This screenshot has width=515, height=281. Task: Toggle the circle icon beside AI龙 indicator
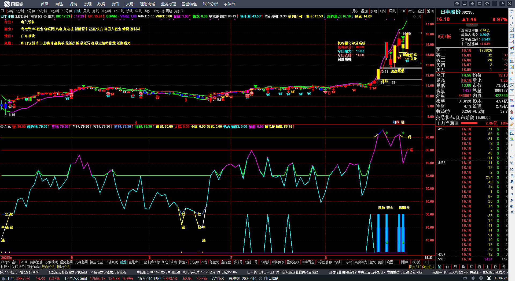click(2, 127)
